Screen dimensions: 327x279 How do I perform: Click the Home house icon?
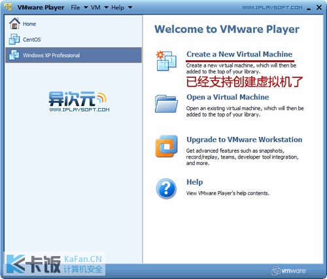point(14,24)
